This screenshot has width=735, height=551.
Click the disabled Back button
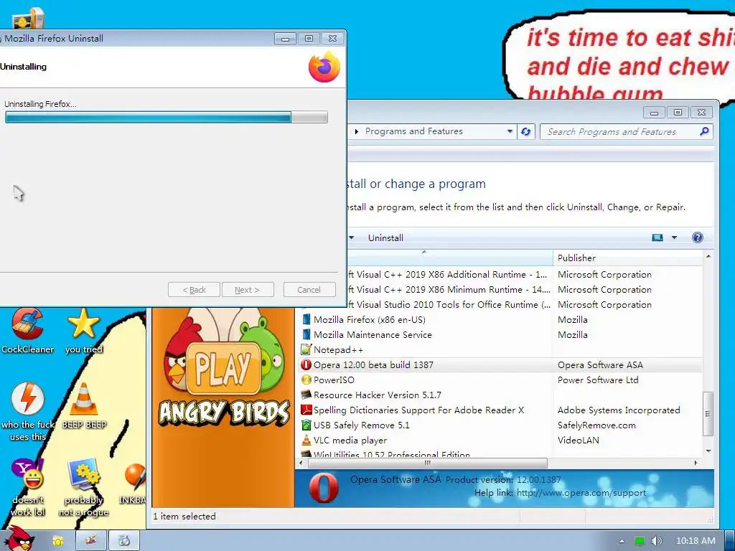(194, 290)
